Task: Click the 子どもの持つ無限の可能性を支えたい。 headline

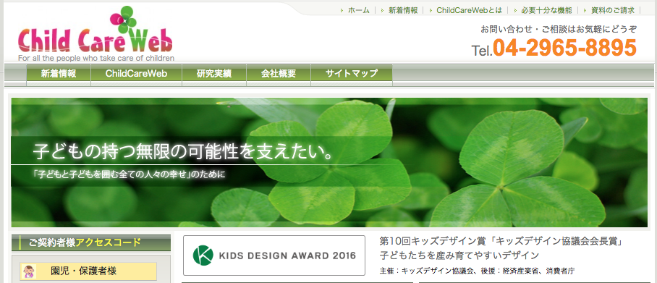Action: 183,152
